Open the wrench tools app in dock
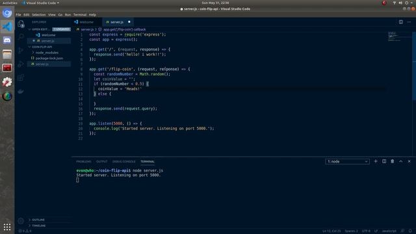The height and width of the screenshot is (234, 416). click(x=7, y=82)
